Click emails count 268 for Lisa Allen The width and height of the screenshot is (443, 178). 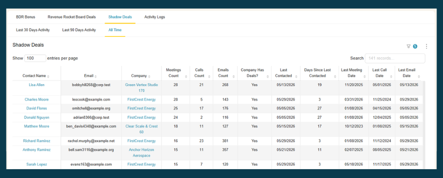tap(225, 85)
